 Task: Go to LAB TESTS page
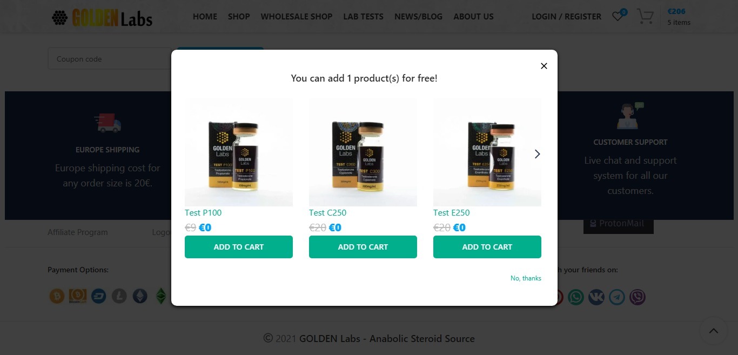point(364,17)
